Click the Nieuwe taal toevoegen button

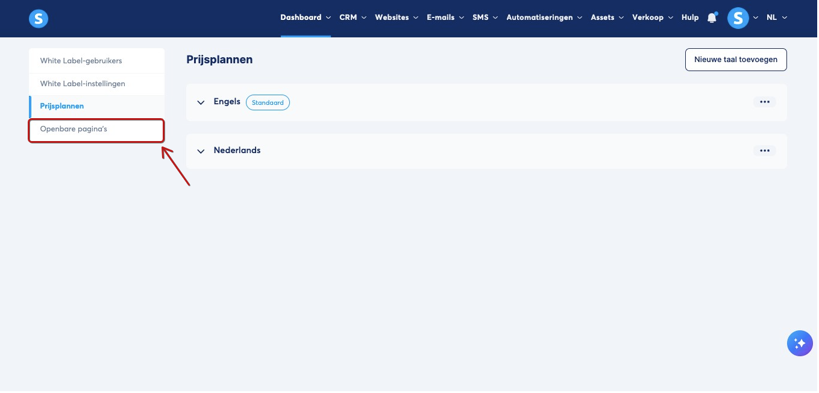pyautogui.click(x=736, y=60)
